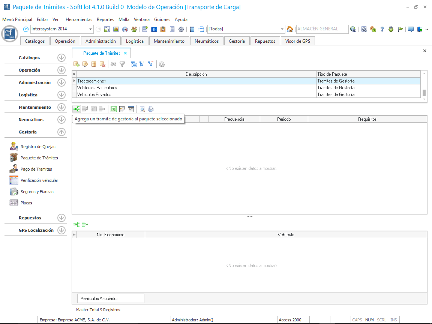The width and height of the screenshot is (432, 324).
Task: Close the Paquete de Trámites tab
Action: pyautogui.click(x=125, y=53)
